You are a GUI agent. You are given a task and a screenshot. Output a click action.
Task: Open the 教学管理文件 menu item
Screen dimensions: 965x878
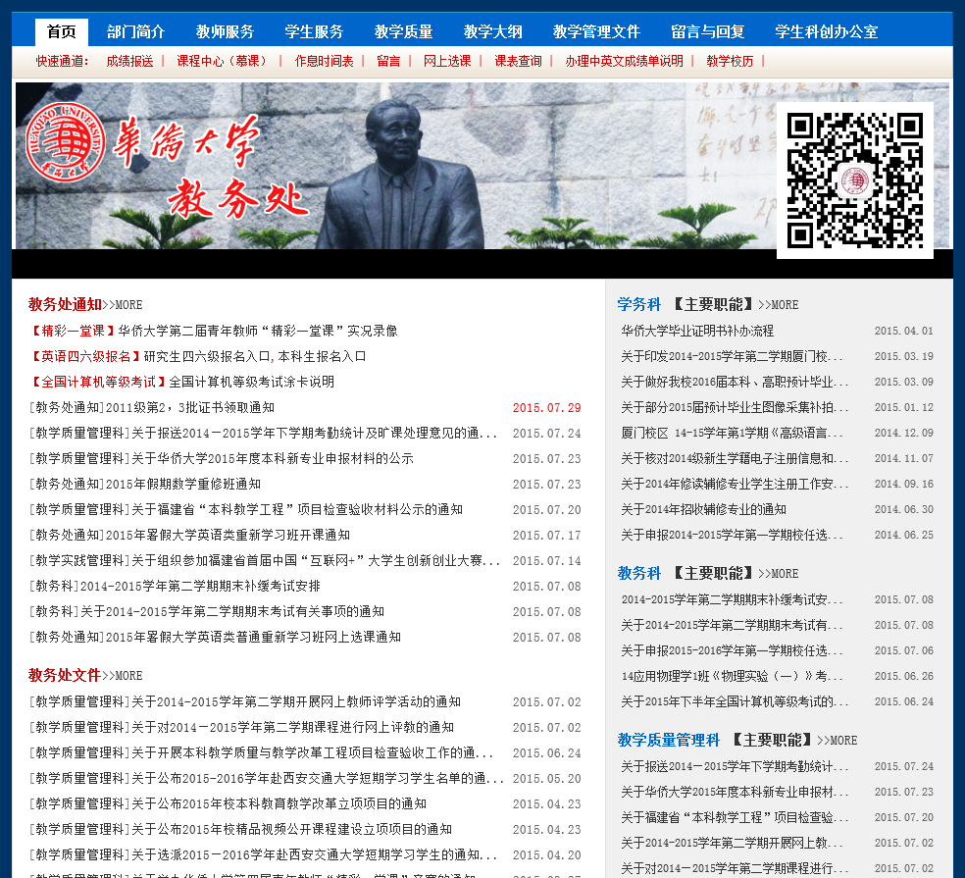point(596,32)
